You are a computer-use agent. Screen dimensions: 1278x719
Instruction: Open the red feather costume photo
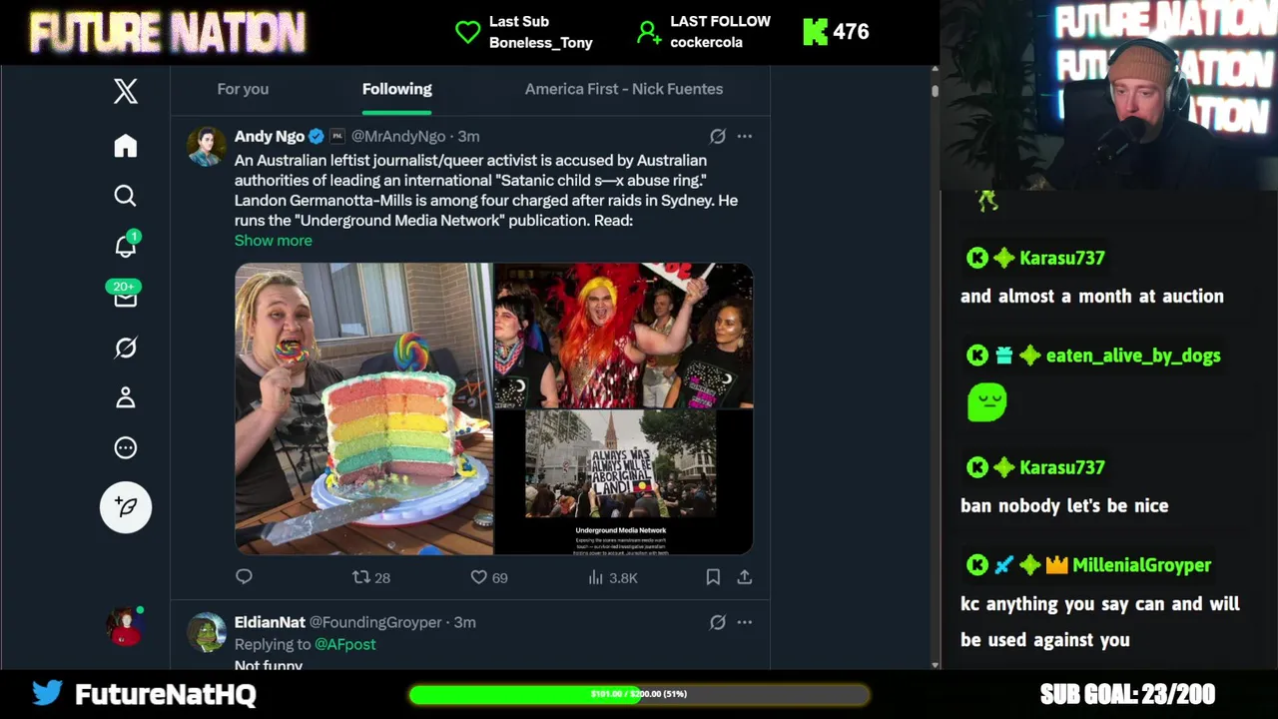tap(624, 336)
